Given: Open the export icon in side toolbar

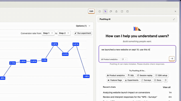Looking at the screenshot, I should 122,11.
